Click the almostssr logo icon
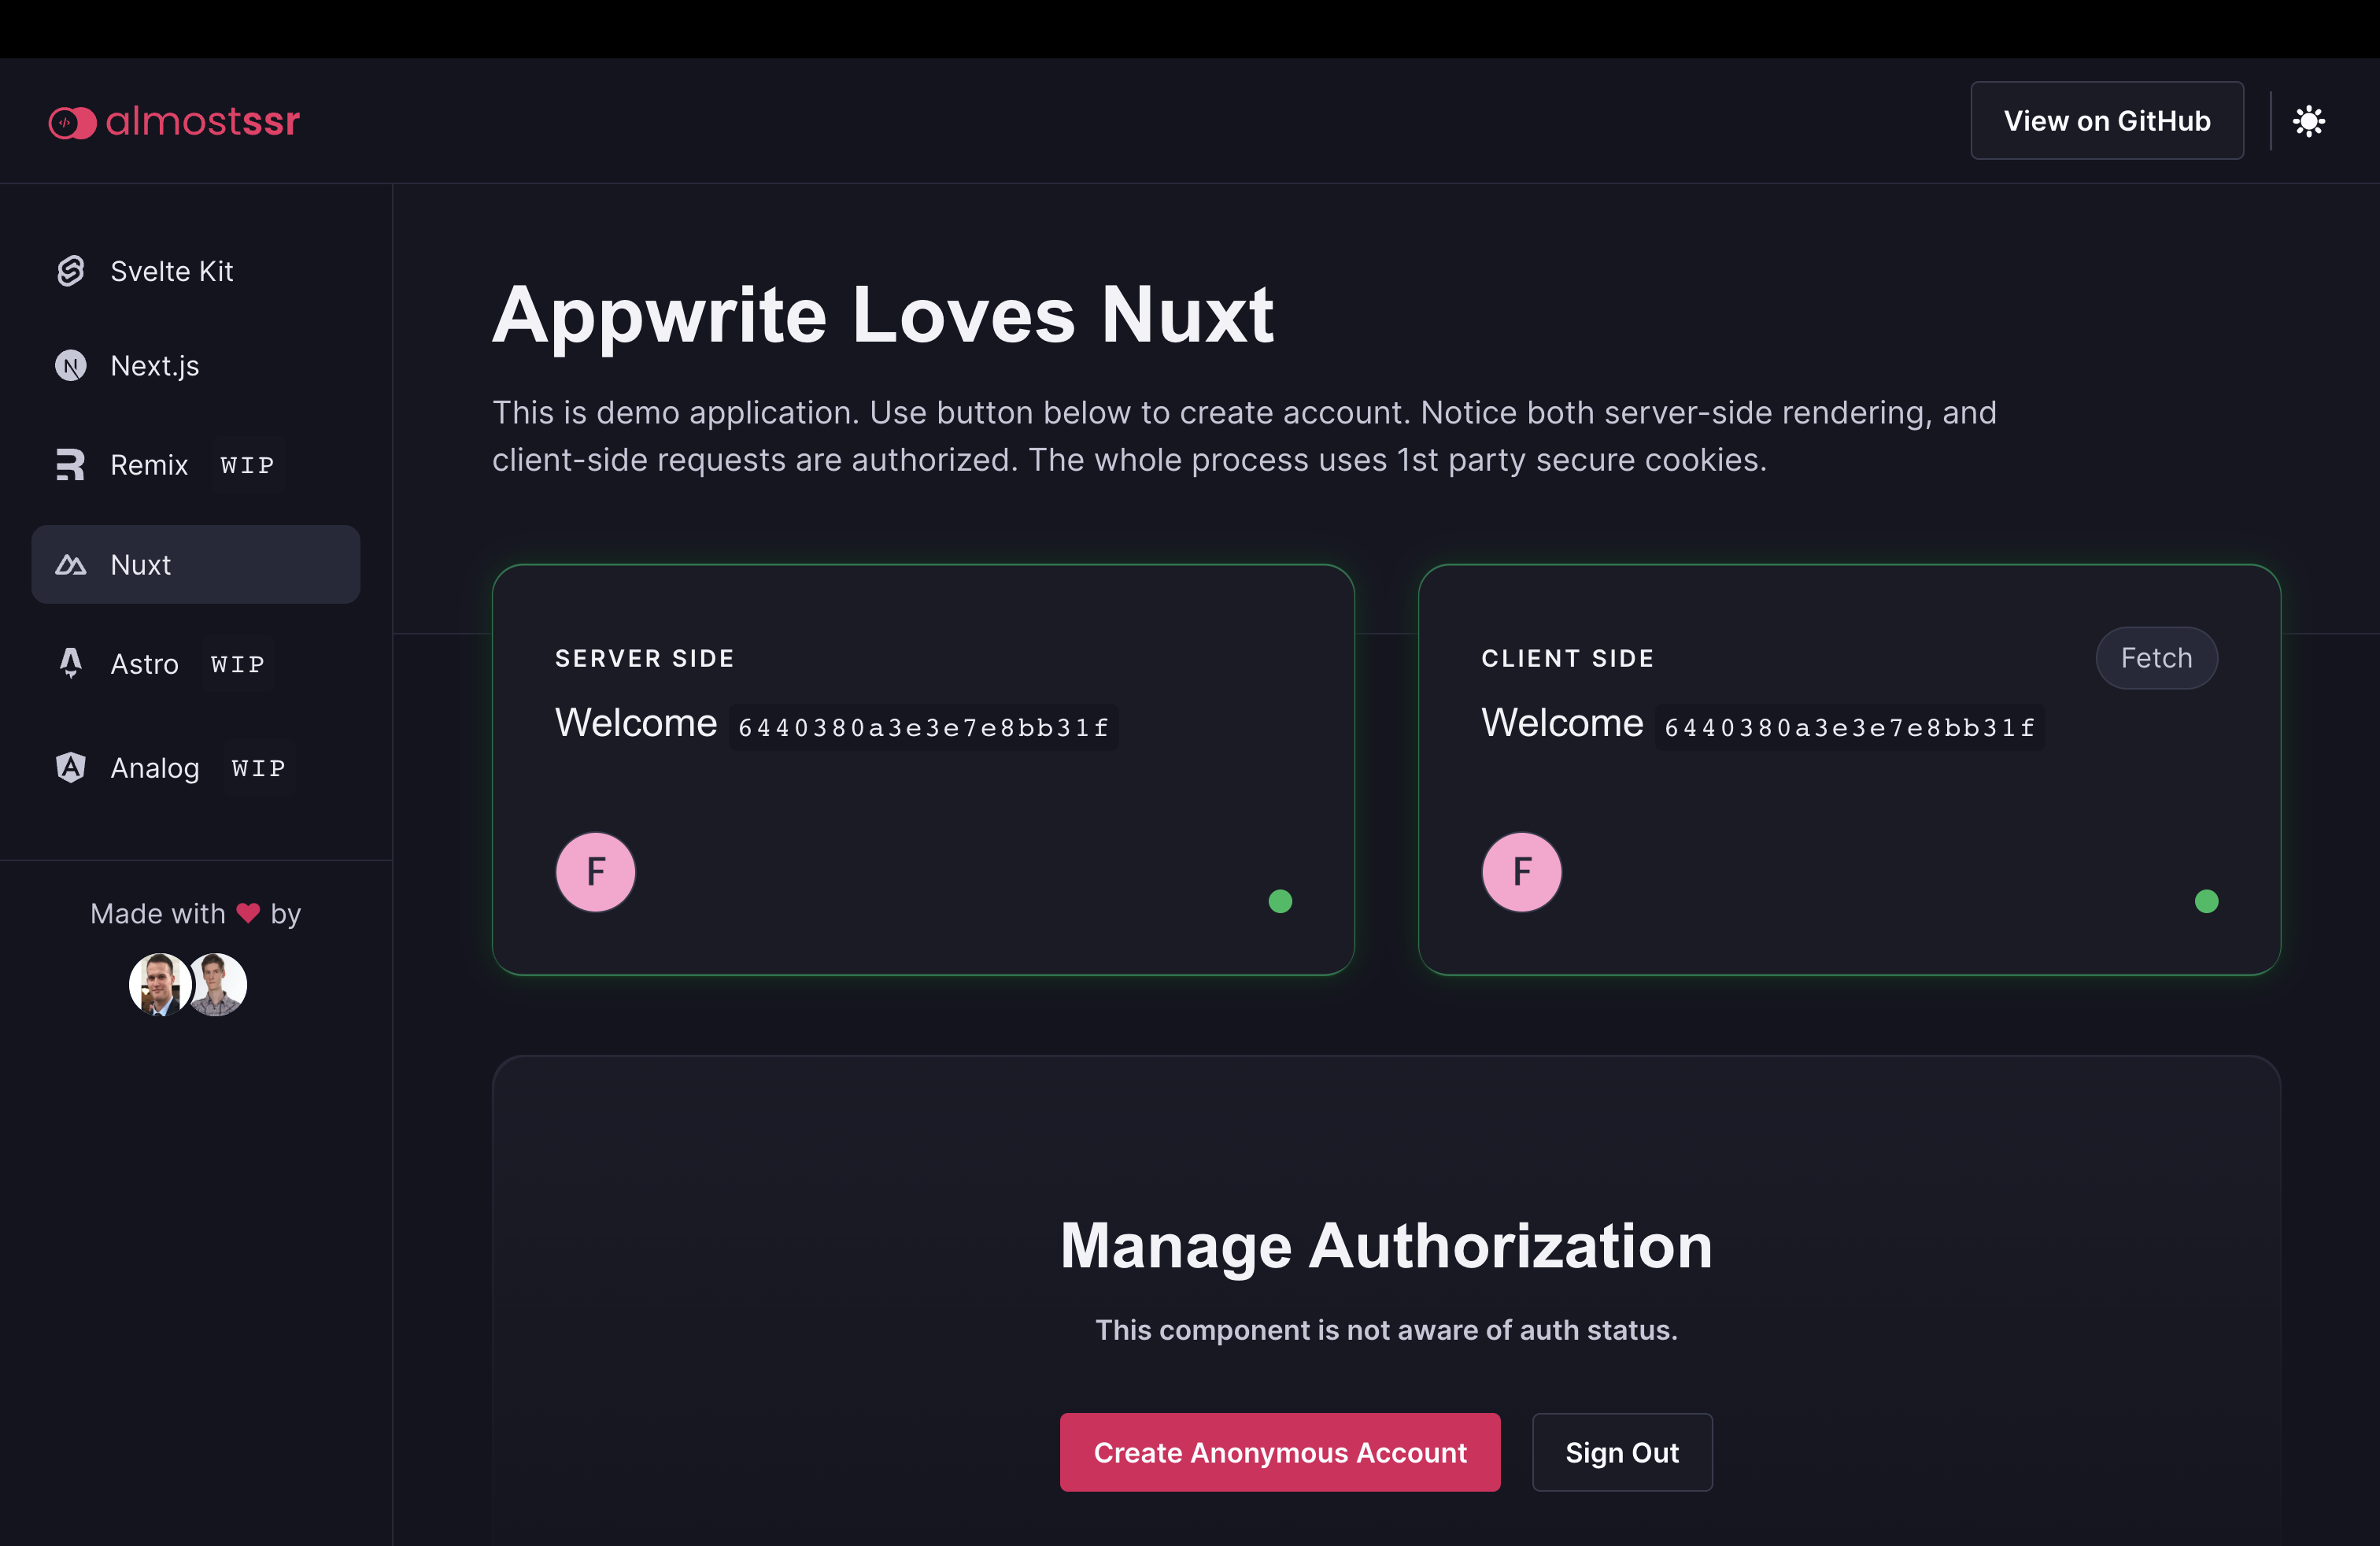2380x1546 pixels. click(x=72, y=122)
